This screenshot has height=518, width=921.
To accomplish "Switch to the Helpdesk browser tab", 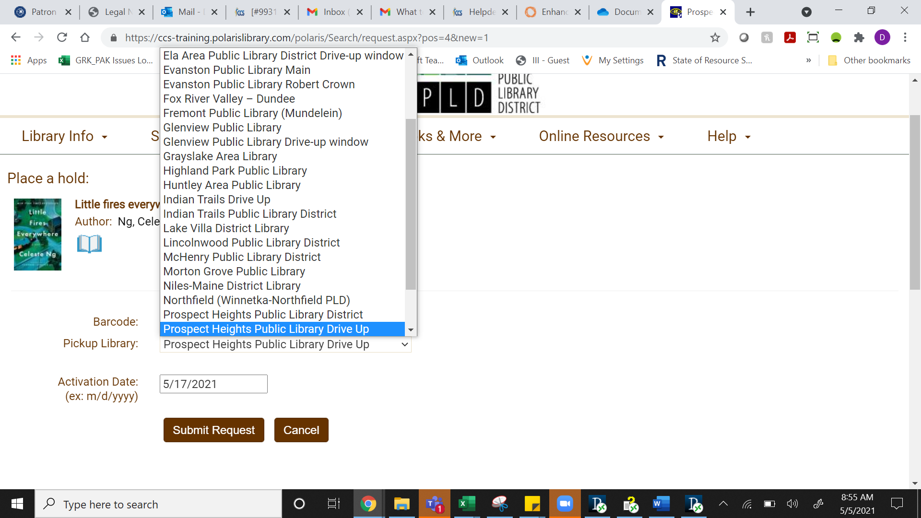I will 480,12.
